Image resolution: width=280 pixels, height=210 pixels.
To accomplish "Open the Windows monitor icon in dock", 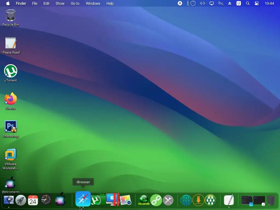I will point(112,199).
